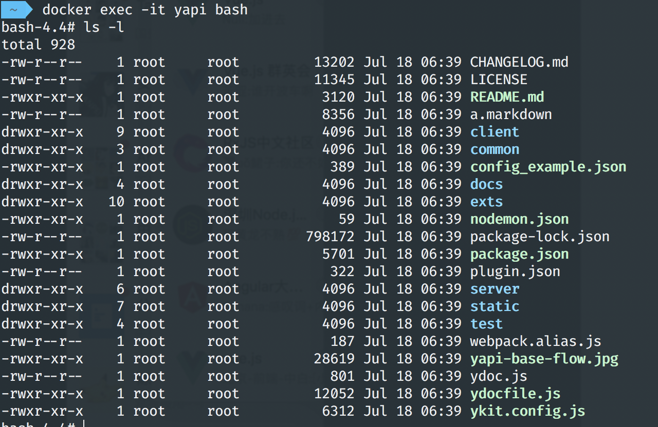
Task: Click the 'ls -l' command text
Action: (x=104, y=27)
